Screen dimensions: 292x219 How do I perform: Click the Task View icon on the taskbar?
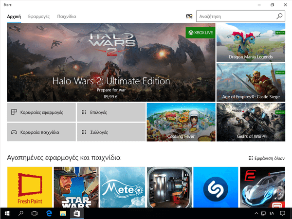coord(35,214)
